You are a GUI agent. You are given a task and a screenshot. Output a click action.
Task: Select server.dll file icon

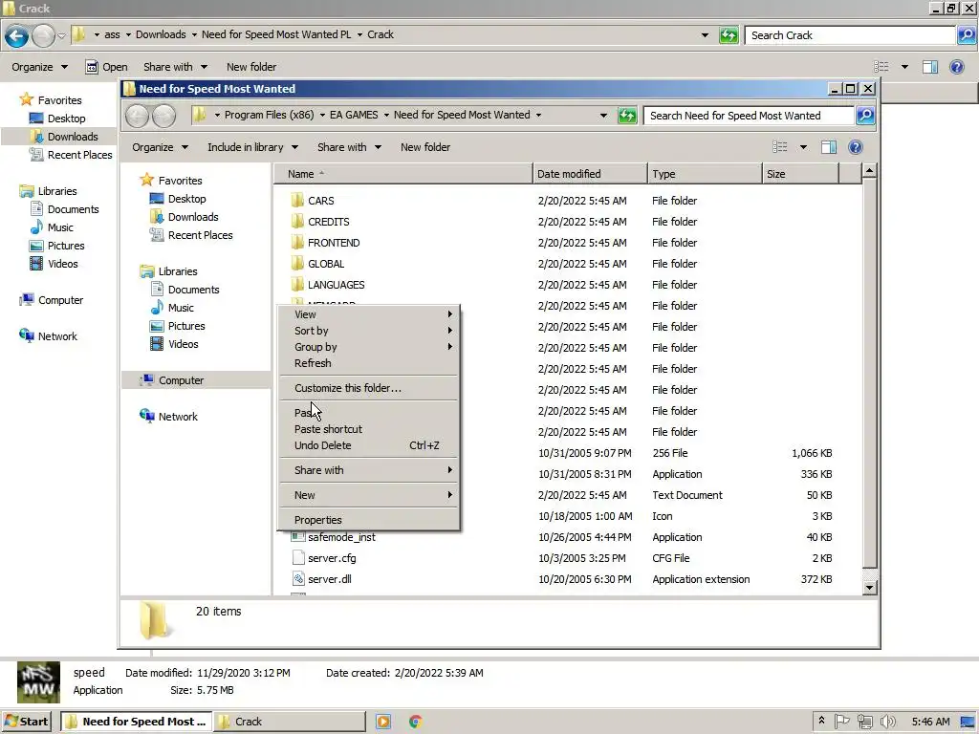pyautogui.click(x=298, y=578)
